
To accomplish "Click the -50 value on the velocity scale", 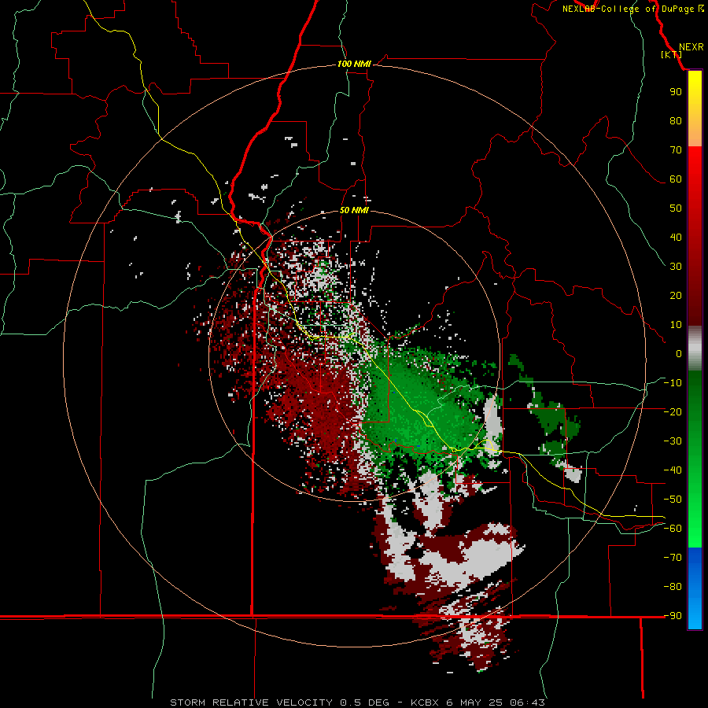I will [673, 500].
